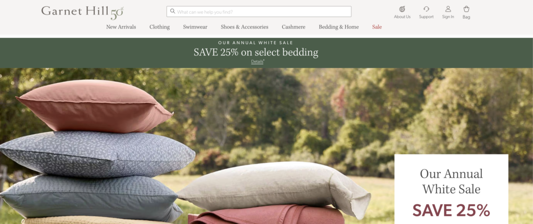Open Bedding & Home menu
This screenshot has height=224, width=533.
click(338, 27)
